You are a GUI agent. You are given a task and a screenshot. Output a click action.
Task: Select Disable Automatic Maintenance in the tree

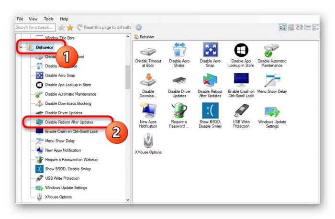click(70, 94)
